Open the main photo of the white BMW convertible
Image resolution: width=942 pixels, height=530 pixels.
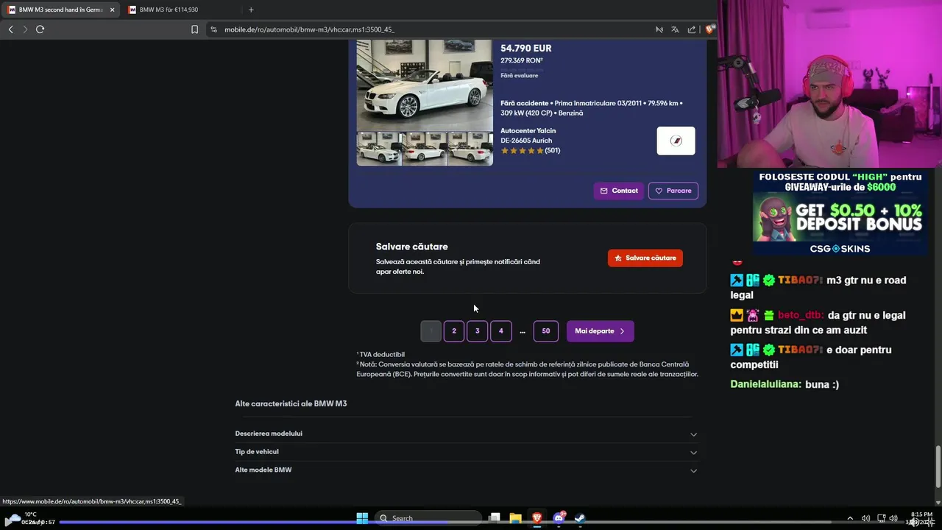(x=425, y=85)
